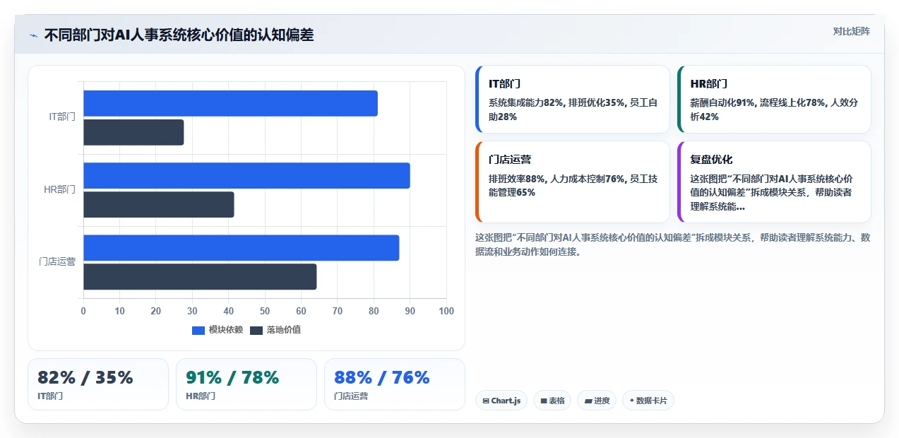This screenshot has height=438, width=899.
Task: Click the 数据卡片 tag chip
Action: tap(648, 401)
